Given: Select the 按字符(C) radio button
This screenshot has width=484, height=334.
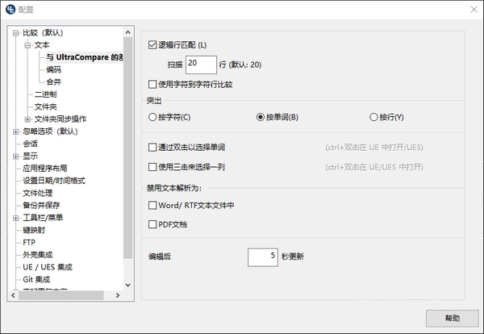Looking at the screenshot, I should 152,117.
